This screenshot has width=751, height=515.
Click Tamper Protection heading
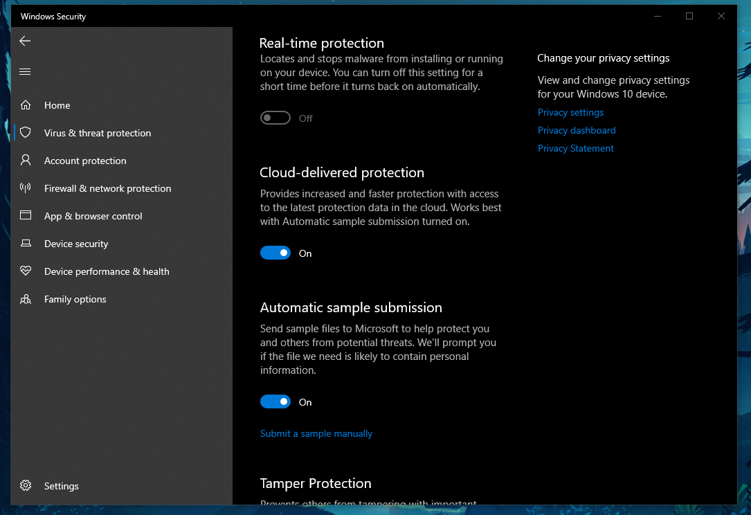click(x=316, y=483)
